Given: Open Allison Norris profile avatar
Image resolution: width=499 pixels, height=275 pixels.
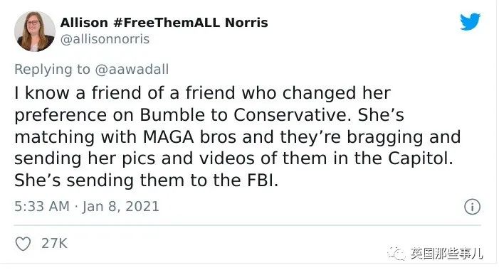Looking at the screenshot, I should tap(35, 31).
